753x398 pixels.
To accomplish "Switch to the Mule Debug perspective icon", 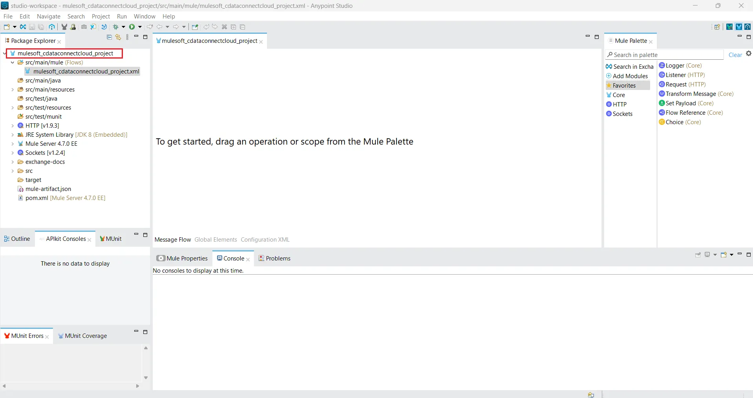I will tap(729, 27).
